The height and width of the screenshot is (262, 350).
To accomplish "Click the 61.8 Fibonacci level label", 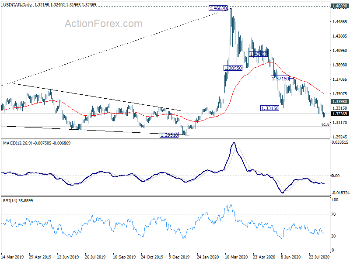I will click(x=325, y=124).
